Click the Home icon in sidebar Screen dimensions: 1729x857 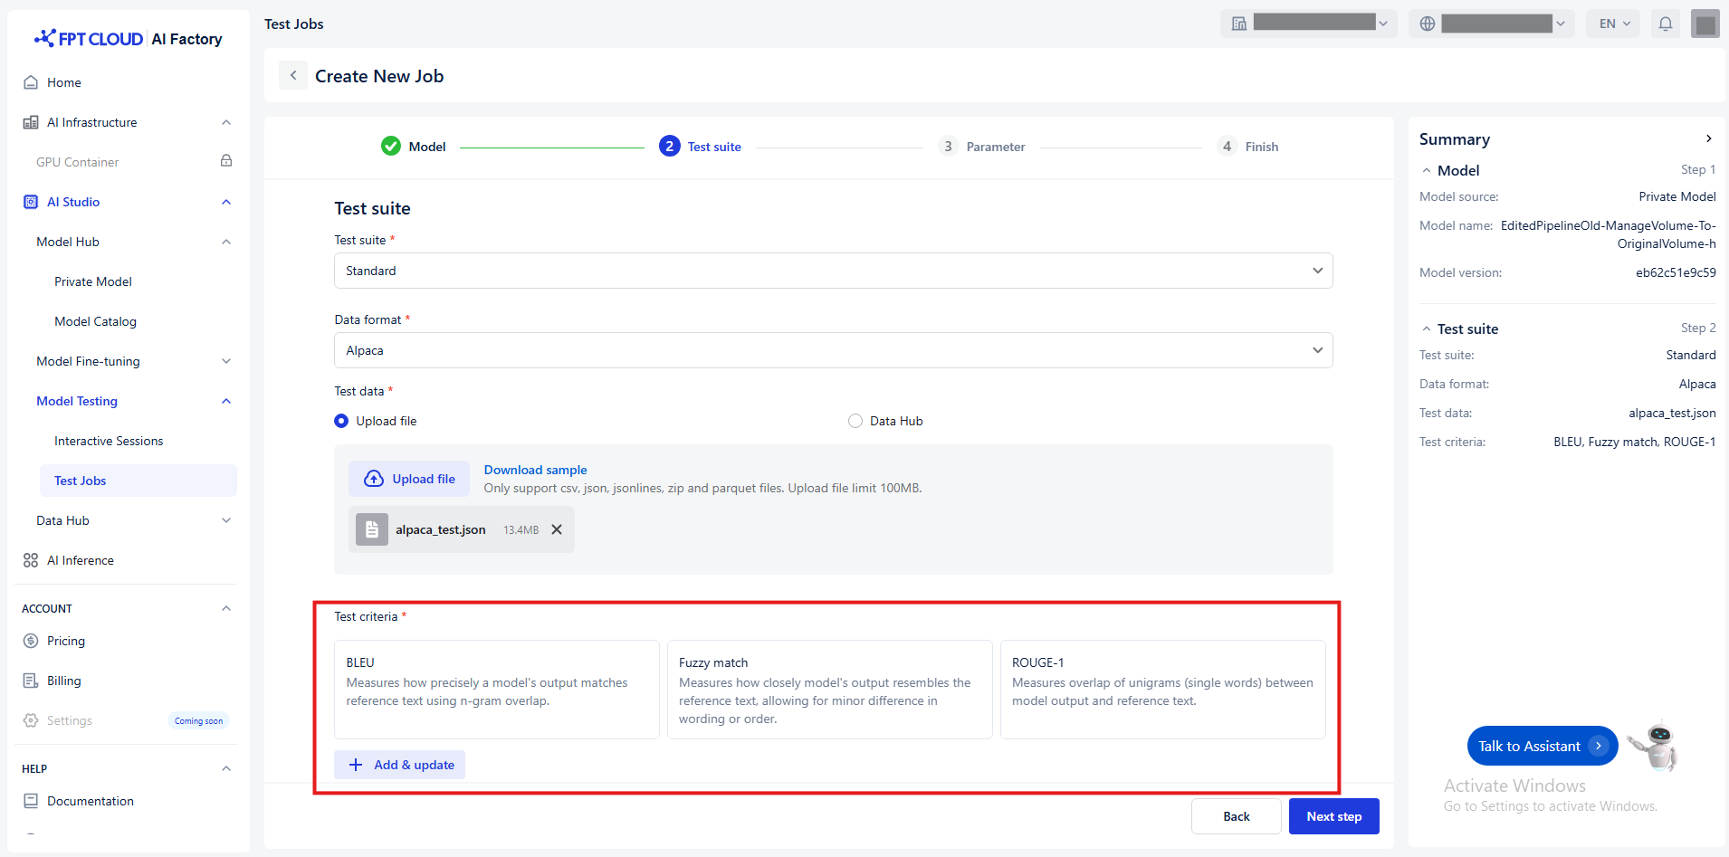pyautogui.click(x=31, y=82)
